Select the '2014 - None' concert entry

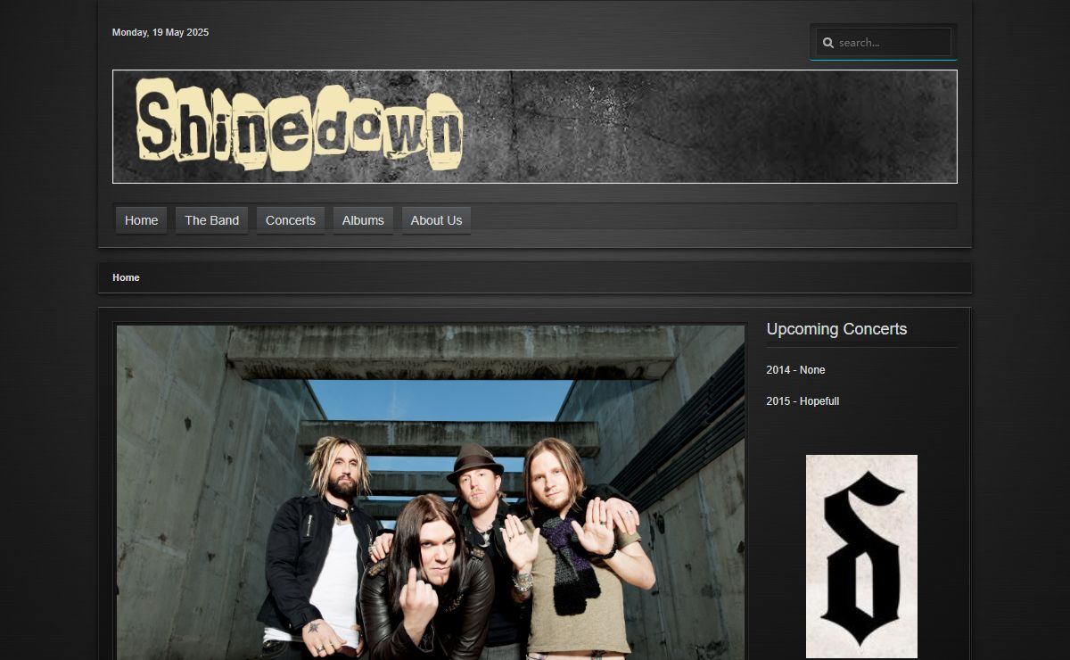coord(795,370)
